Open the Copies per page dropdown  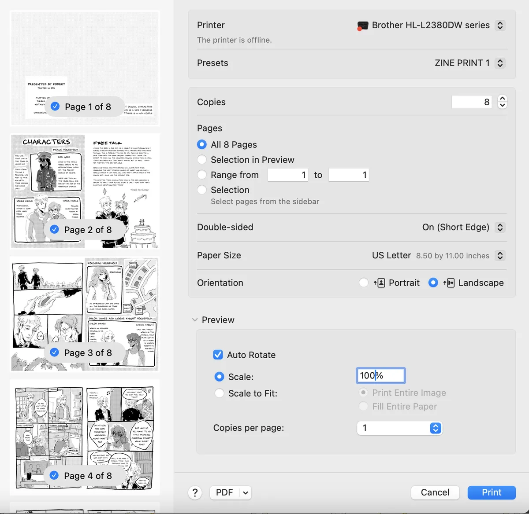click(x=399, y=428)
